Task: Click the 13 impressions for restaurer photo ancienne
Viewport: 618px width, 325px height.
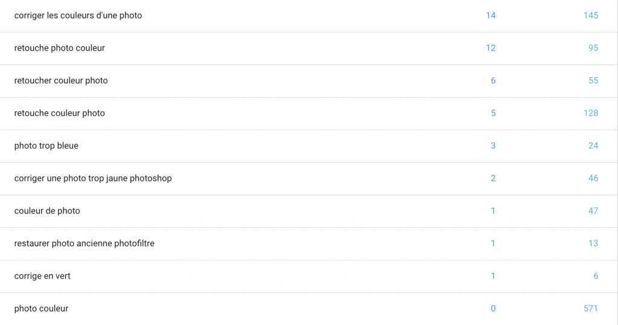Action: coord(593,243)
